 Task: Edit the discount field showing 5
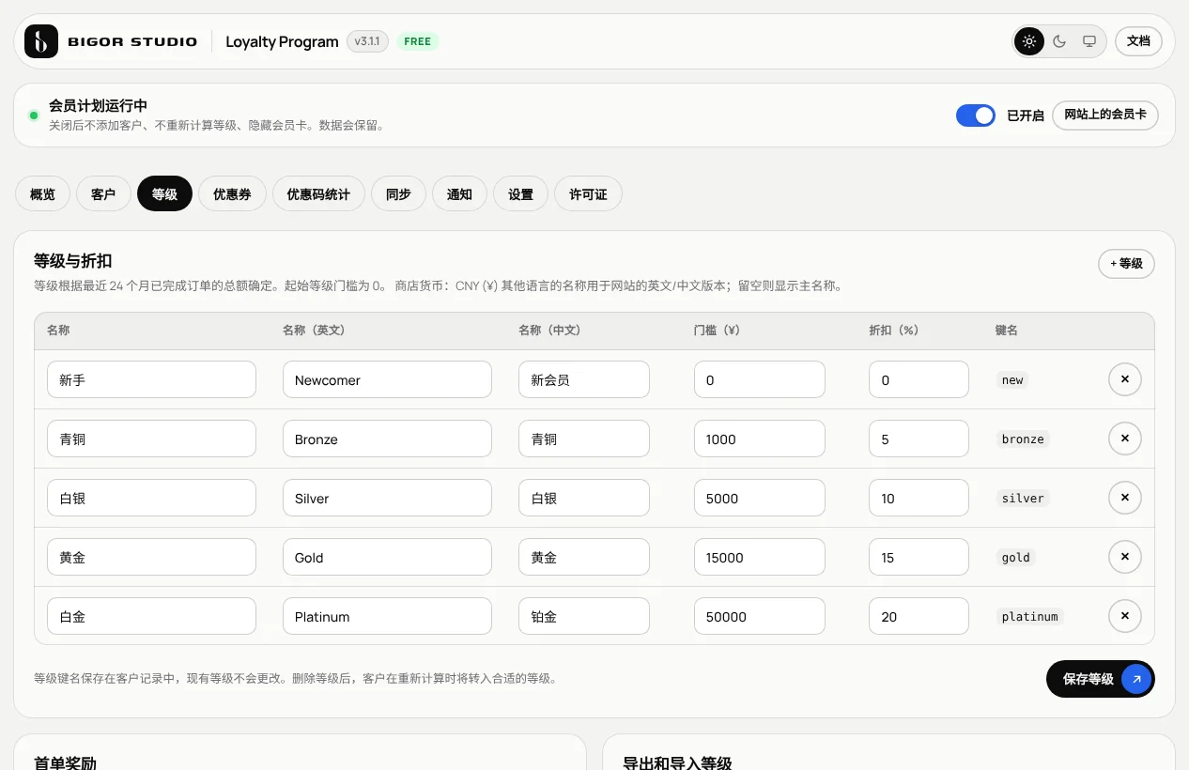pyautogui.click(x=919, y=439)
